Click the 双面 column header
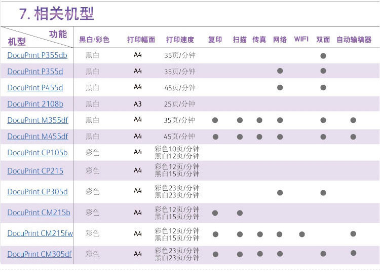The width and height of the screenshot is (380, 275). 323,40
